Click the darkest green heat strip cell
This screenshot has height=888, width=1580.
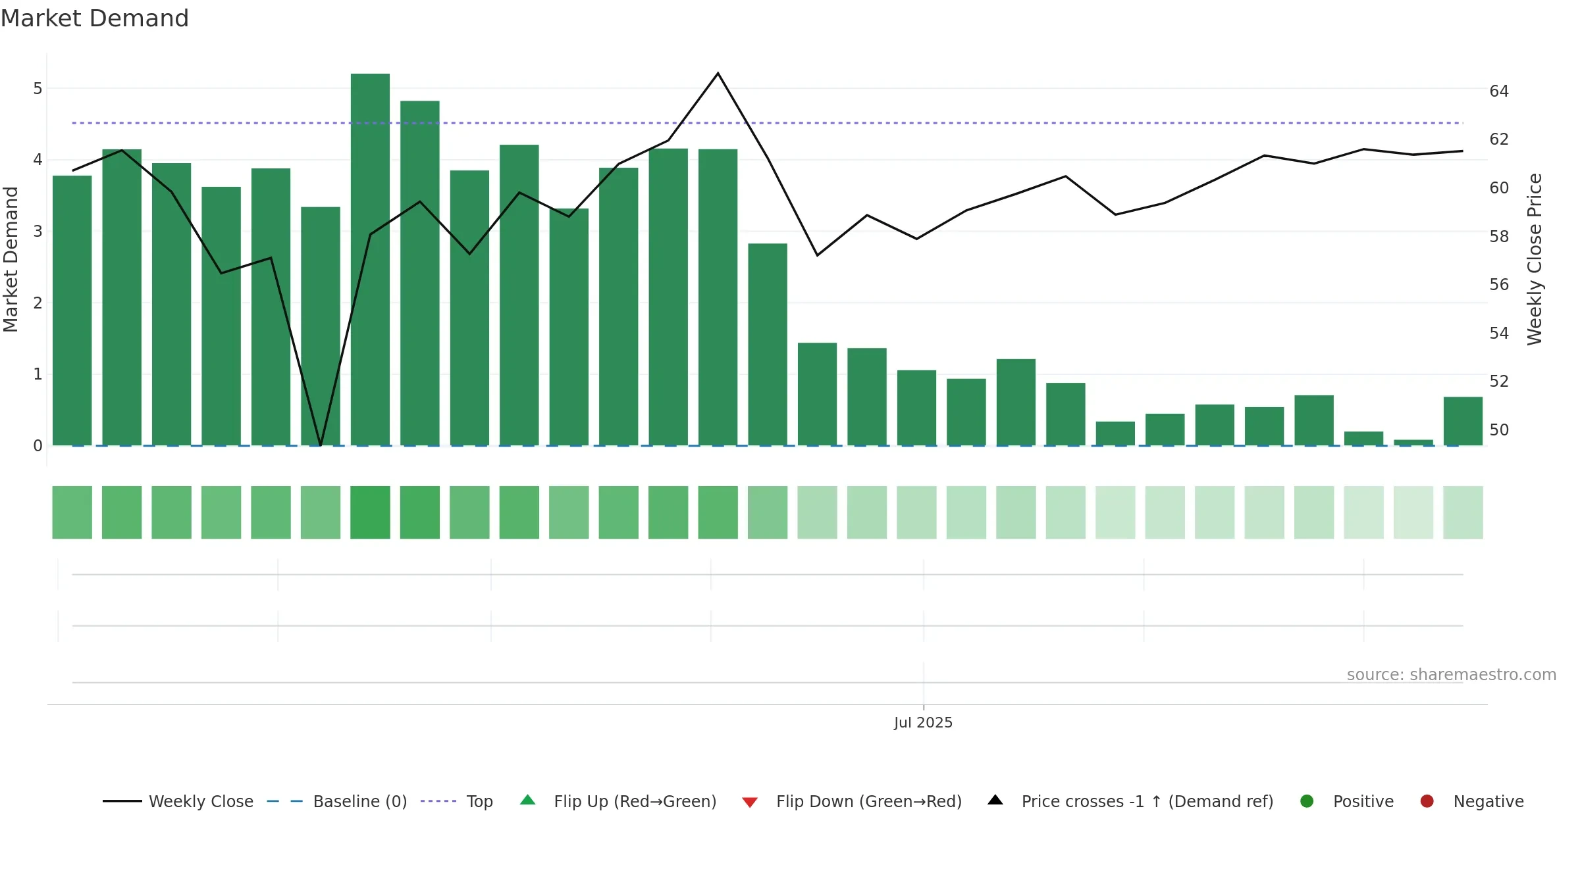coord(370,512)
